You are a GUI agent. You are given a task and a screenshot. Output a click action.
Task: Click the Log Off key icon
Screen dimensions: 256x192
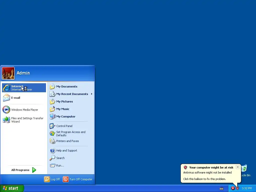(x=47, y=179)
